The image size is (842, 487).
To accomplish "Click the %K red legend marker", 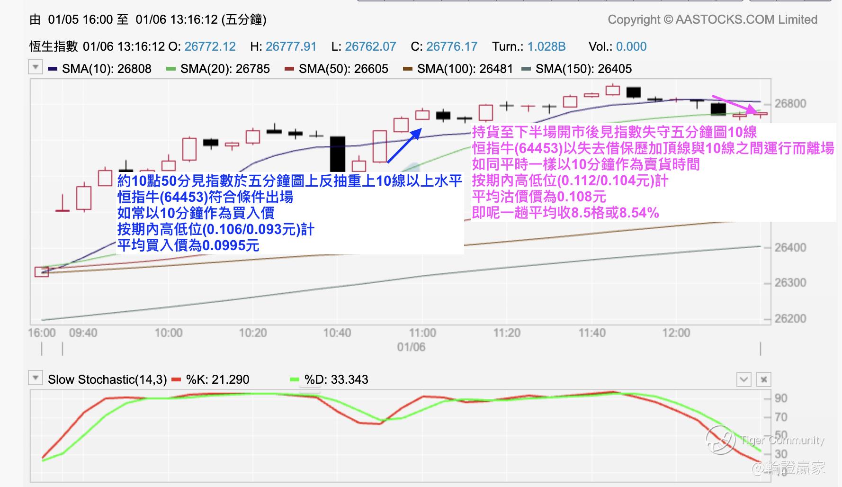I will click(x=176, y=379).
